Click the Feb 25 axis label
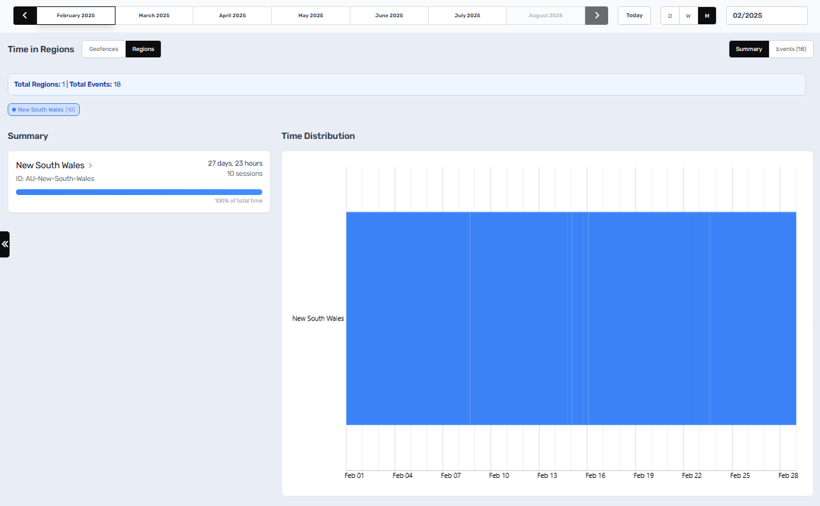This screenshot has width=820, height=506. coord(740,475)
